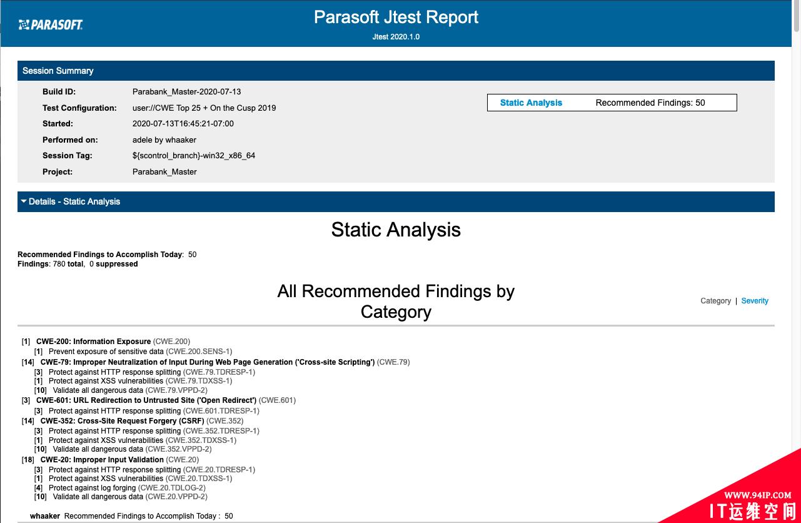801x523 pixels.
Task: Click Protect against XSS vulnerabilities CWE.79.TDXSS-1
Action: pos(133,381)
